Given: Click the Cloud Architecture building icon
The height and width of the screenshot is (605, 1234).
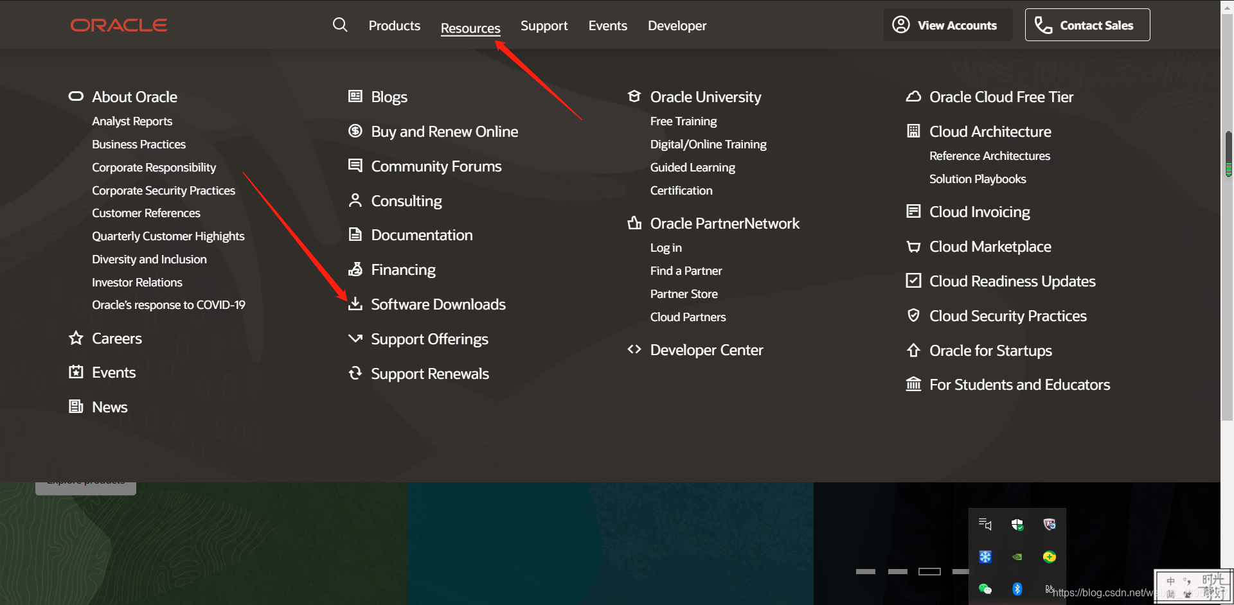Looking at the screenshot, I should pyautogui.click(x=913, y=131).
